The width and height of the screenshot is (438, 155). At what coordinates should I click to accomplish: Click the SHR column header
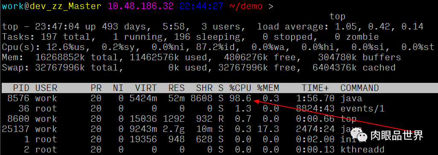tap(204, 88)
